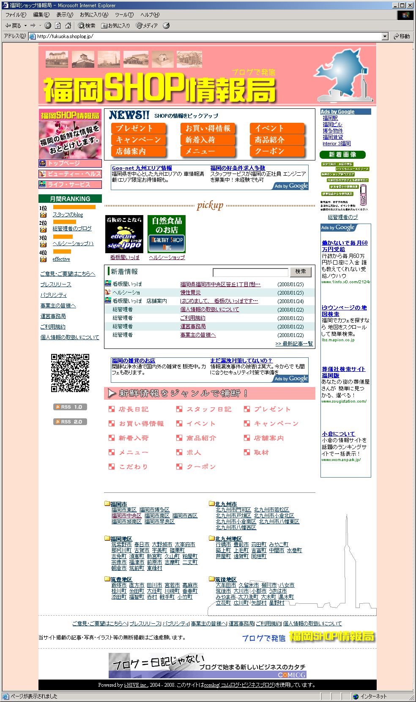Click the Go (移動) button
This screenshot has height=702, width=416.
tap(402, 36)
